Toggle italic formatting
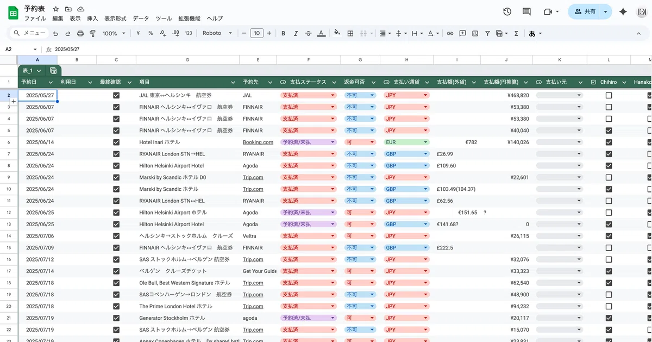 (x=296, y=33)
